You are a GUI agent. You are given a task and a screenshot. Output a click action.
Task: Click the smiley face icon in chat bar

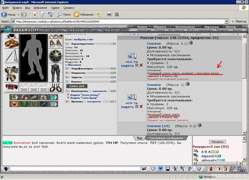click(x=199, y=169)
